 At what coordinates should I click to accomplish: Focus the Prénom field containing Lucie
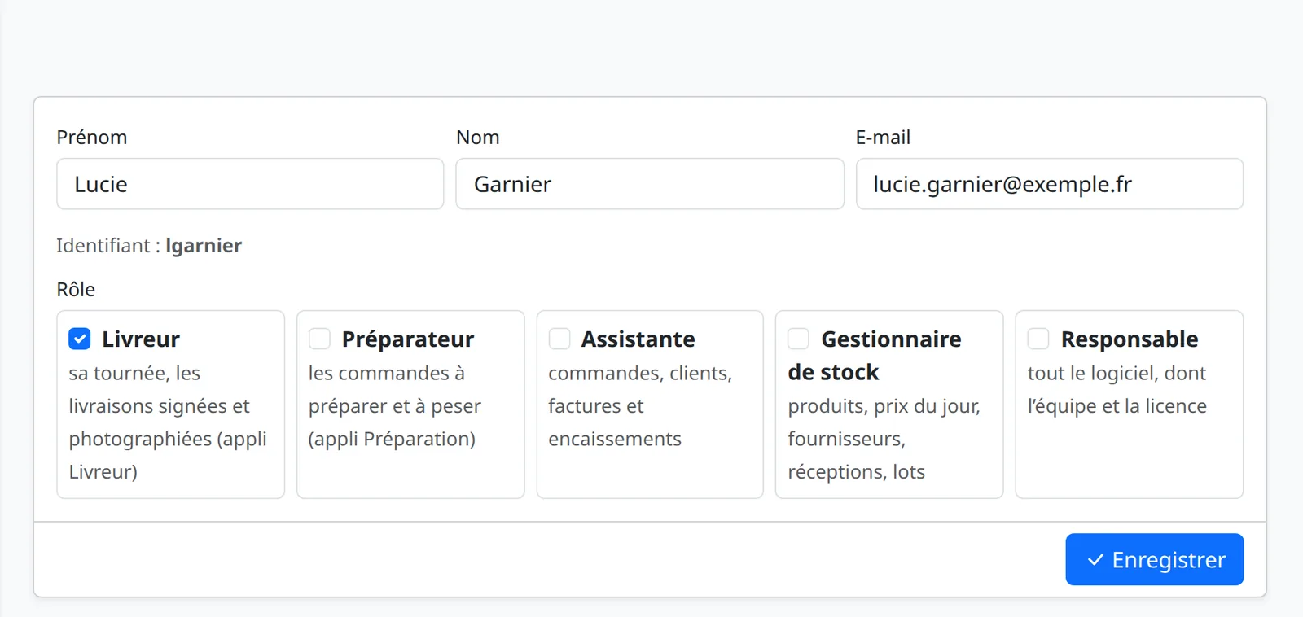pyautogui.click(x=250, y=184)
